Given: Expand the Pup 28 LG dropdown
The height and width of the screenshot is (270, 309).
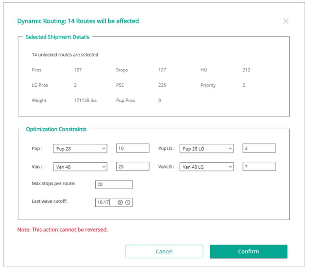Looking at the screenshot, I should 207,148.
